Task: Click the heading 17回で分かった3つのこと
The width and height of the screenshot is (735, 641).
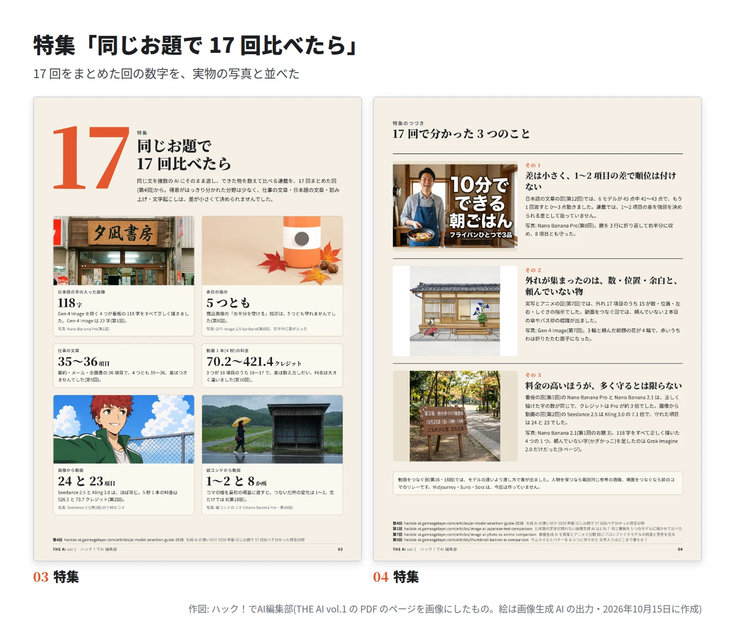Action: 461,134
